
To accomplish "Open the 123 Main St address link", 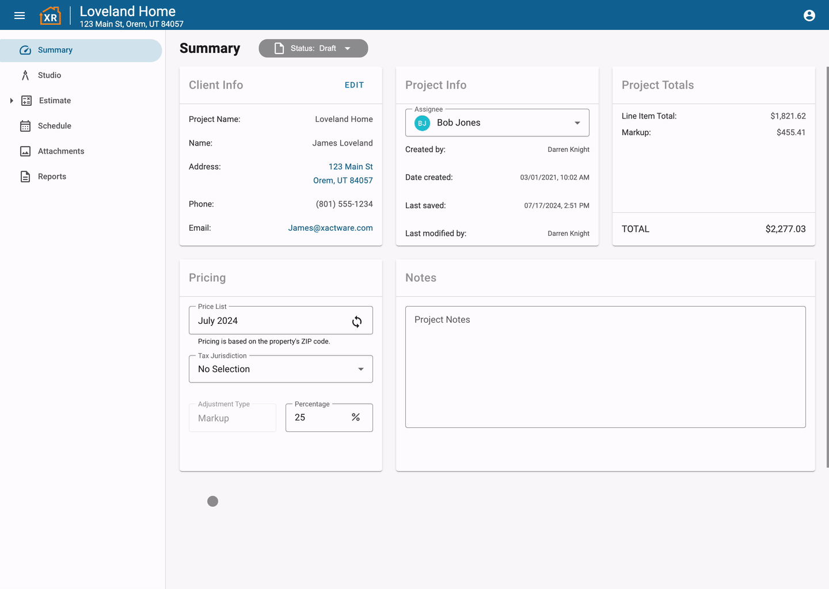I will [x=351, y=167].
